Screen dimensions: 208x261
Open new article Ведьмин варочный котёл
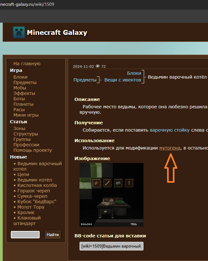38,166
